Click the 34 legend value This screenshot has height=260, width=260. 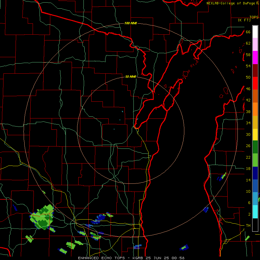[x=248, y=123]
